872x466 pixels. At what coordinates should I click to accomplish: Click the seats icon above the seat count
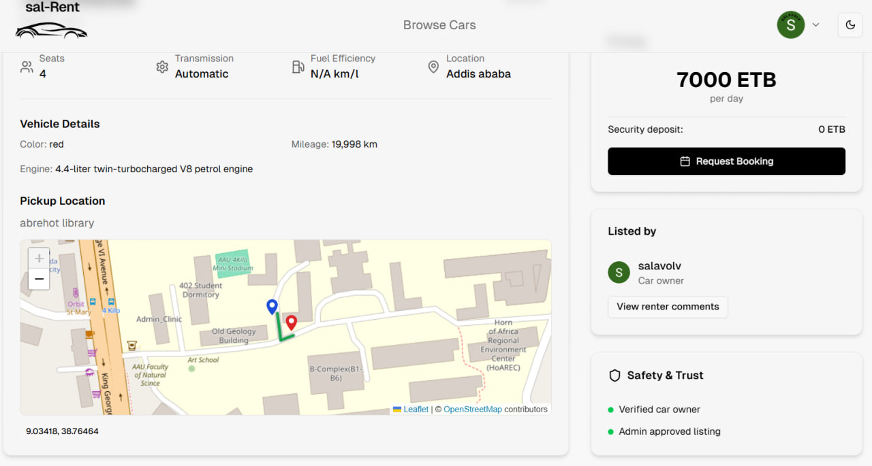point(26,67)
